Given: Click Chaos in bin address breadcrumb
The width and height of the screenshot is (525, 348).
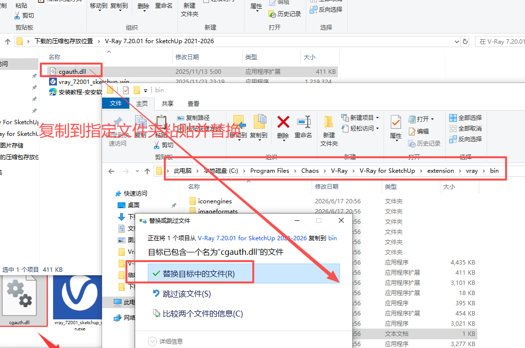Looking at the screenshot, I should [310, 171].
